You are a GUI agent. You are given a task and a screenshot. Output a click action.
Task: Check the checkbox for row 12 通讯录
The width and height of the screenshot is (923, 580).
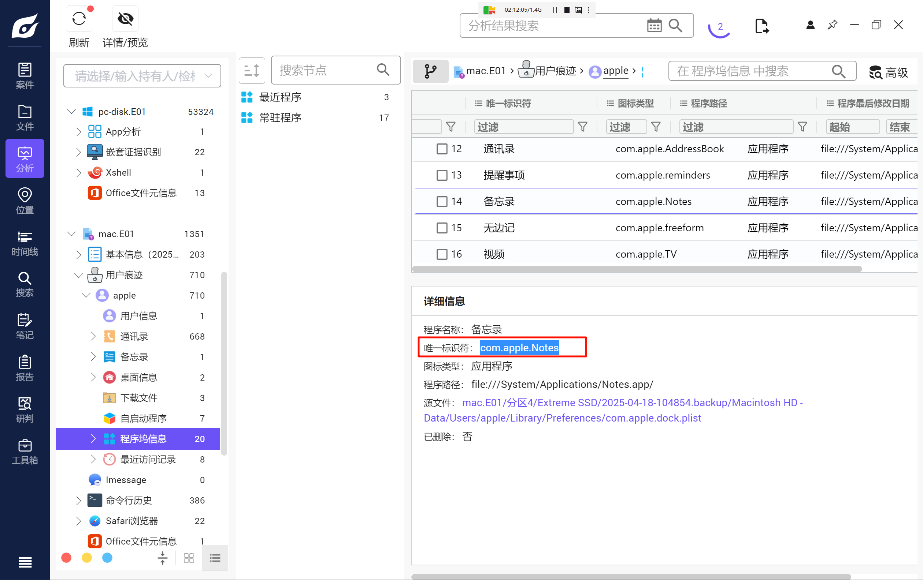[442, 149]
